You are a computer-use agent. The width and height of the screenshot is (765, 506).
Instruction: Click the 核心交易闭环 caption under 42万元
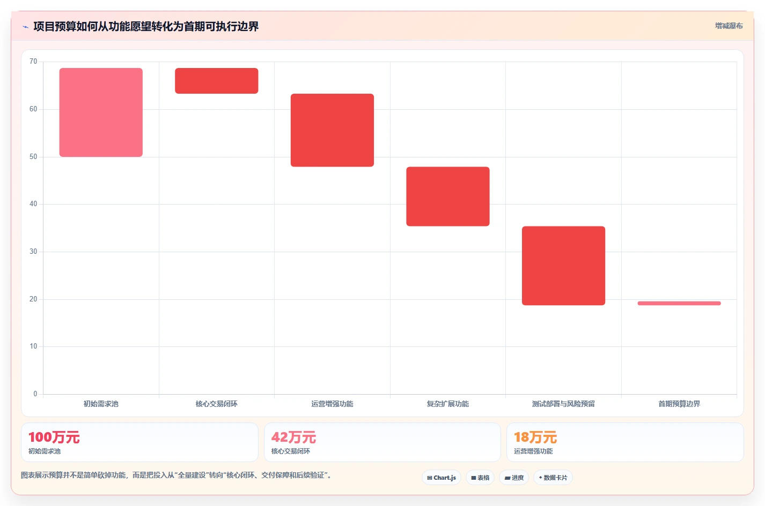(291, 451)
